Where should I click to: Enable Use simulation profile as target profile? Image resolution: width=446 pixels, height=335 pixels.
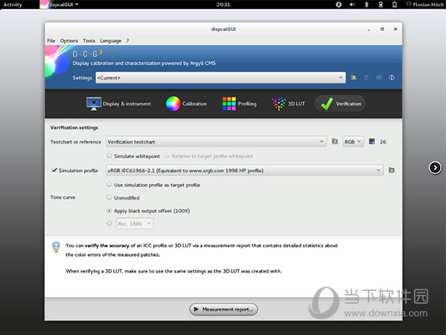[109, 185]
